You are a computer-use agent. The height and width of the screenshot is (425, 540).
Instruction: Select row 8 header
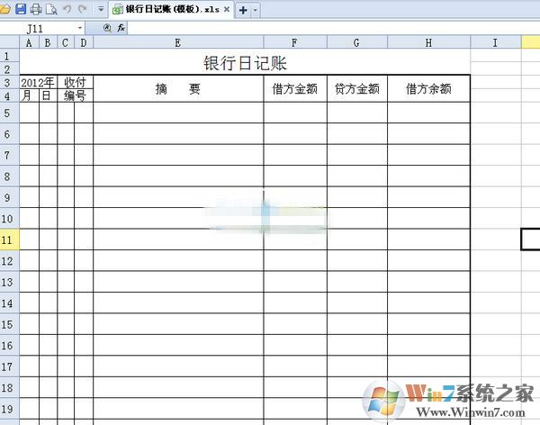coord(10,176)
